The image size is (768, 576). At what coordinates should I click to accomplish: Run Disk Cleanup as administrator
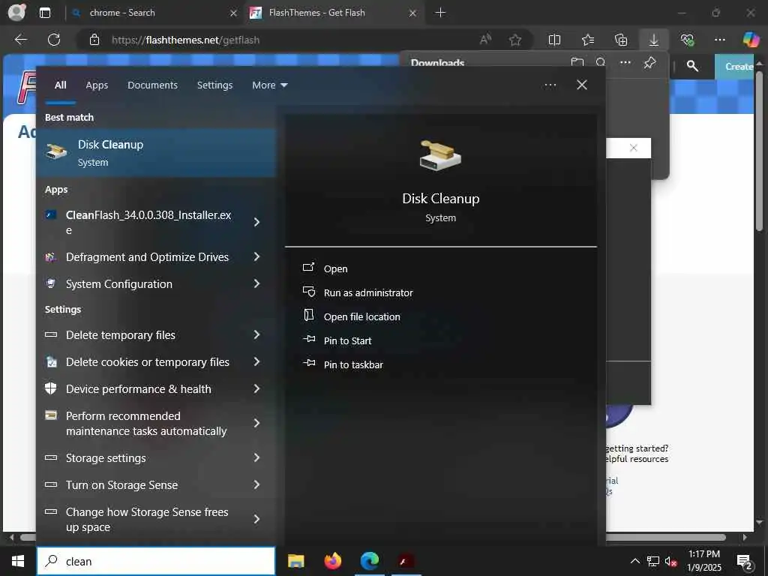(358, 292)
